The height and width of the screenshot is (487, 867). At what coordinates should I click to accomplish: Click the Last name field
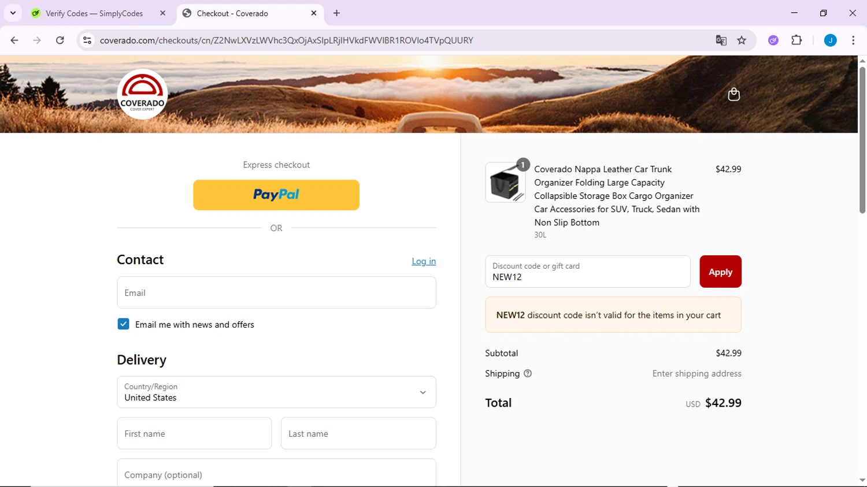point(358,433)
